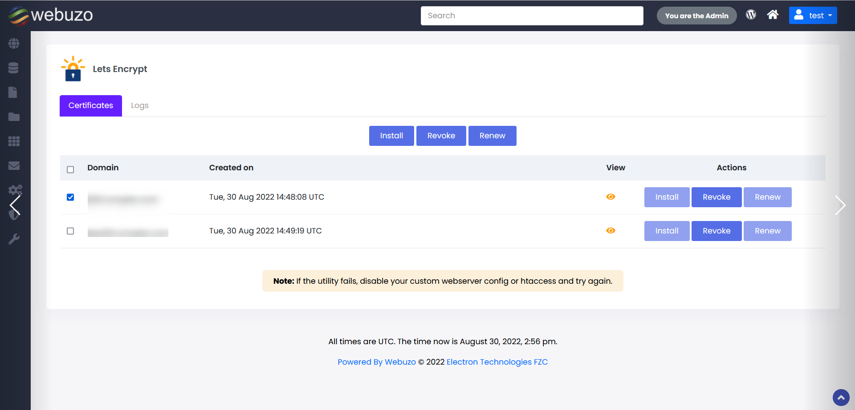Click the folder icon in sidebar
855x410 pixels.
point(14,117)
